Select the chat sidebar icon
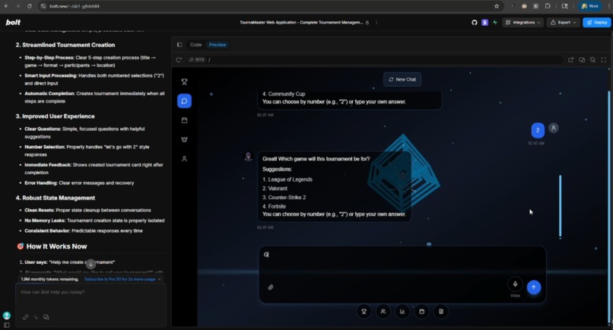 (184, 101)
